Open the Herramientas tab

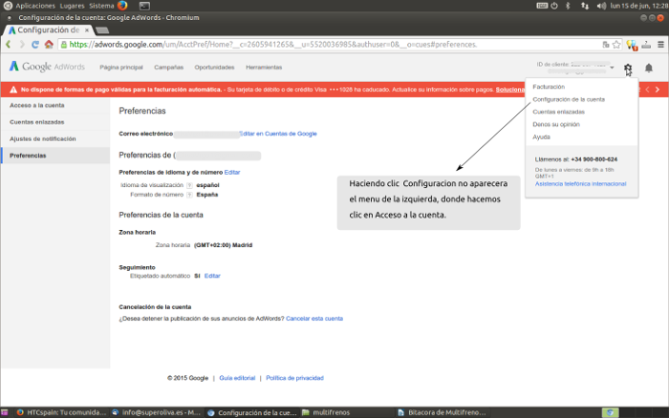[264, 68]
